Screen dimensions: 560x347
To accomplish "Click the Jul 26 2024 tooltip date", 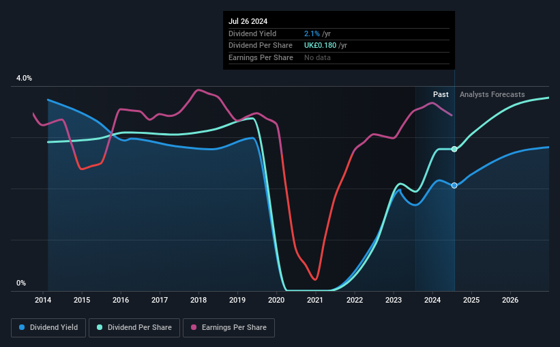I will coord(248,21).
